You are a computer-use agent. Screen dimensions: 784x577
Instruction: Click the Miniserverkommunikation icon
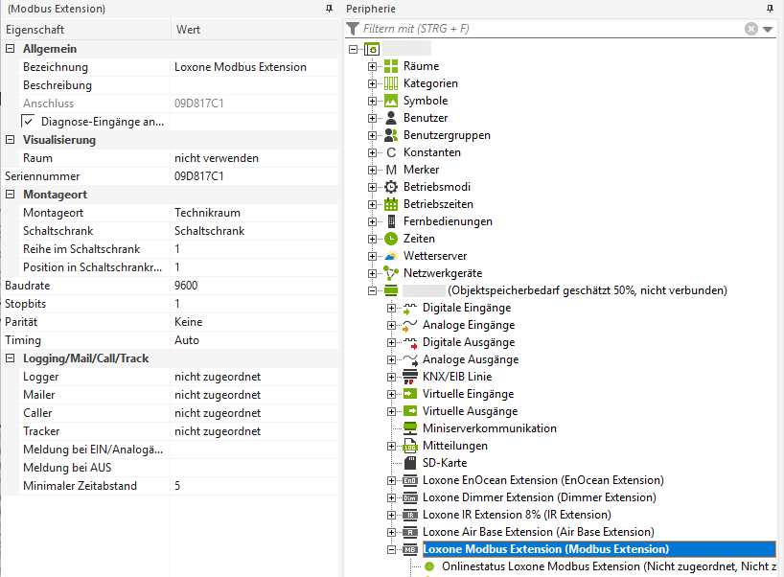click(x=410, y=428)
